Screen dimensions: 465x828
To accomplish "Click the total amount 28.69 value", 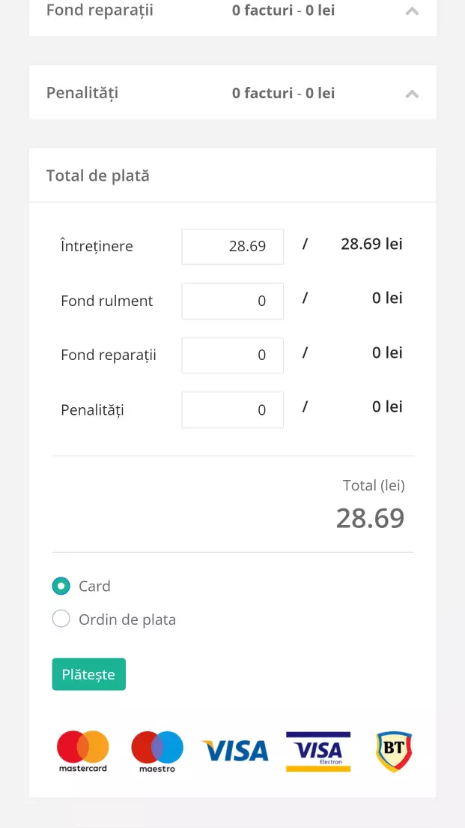I will coord(370,518).
